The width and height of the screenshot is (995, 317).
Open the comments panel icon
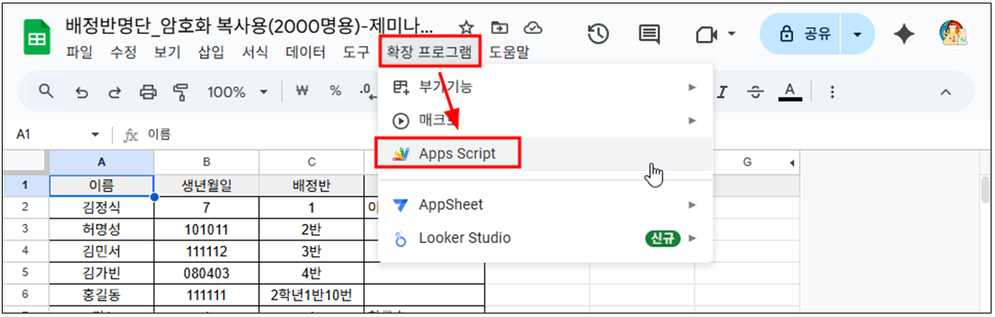[x=649, y=34]
